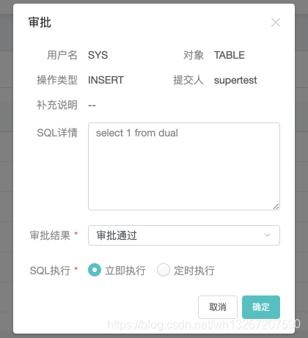Click the 立即执行 option label text
Image resolution: width=308 pixels, height=338 pixels.
click(x=125, y=271)
